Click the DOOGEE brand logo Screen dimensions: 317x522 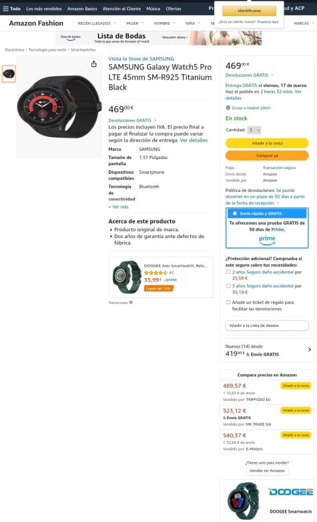(x=291, y=492)
